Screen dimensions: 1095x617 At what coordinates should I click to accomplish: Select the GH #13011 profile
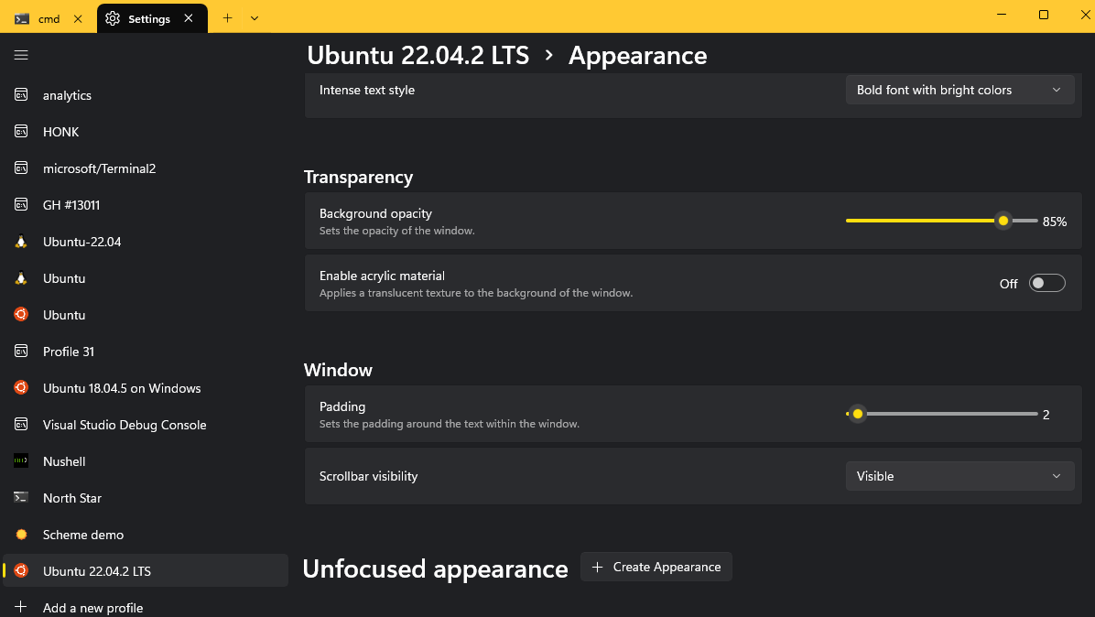point(72,204)
